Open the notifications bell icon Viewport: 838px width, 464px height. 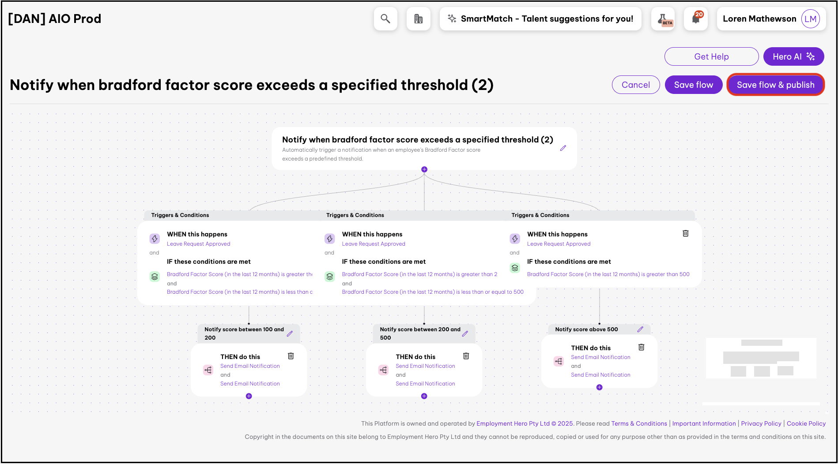696,19
